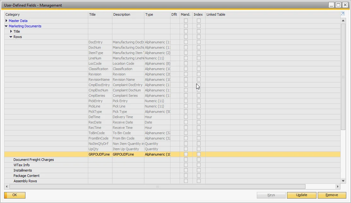This screenshot has width=351, height=203.
Task: Click the horizontal scrollbar right arrow
Action: (x=338, y=187)
